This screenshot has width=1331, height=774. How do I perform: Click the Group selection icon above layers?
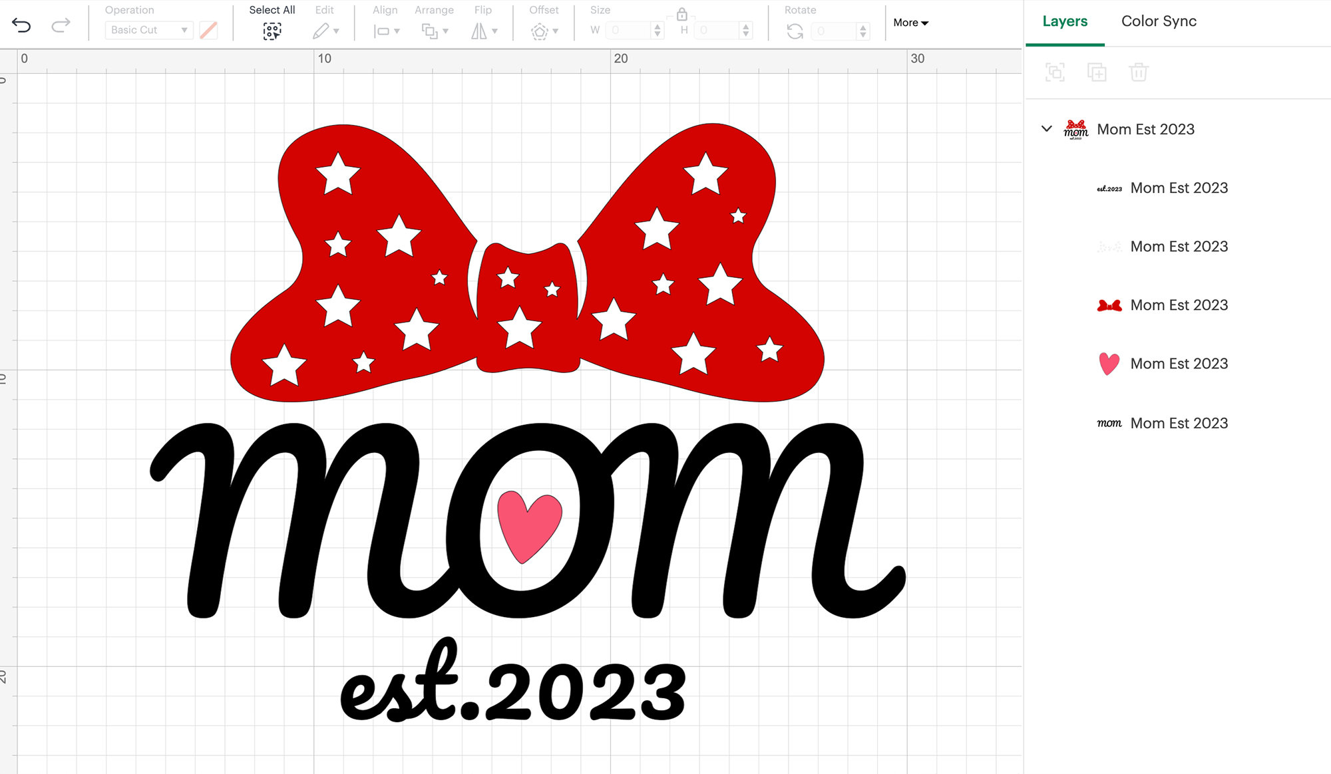1056,72
